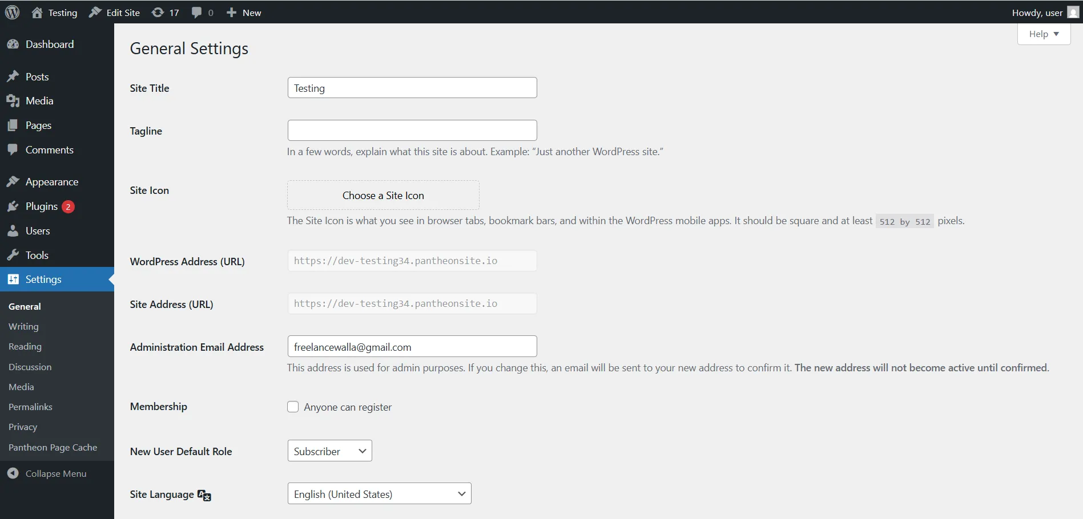The image size is (1083, 519).
Task: Open the Discussion settings submenu
Action: point(30,367)
